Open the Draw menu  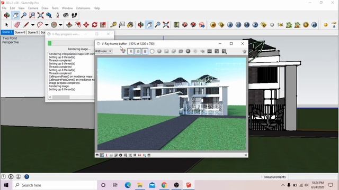click(44, 8)
